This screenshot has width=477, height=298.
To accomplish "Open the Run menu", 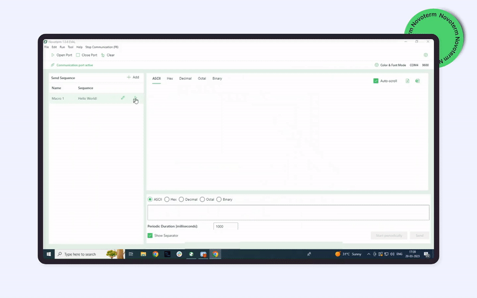I will [62, 46].
